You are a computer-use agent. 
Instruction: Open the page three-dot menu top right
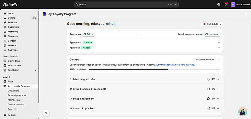[x=247, y=14]
